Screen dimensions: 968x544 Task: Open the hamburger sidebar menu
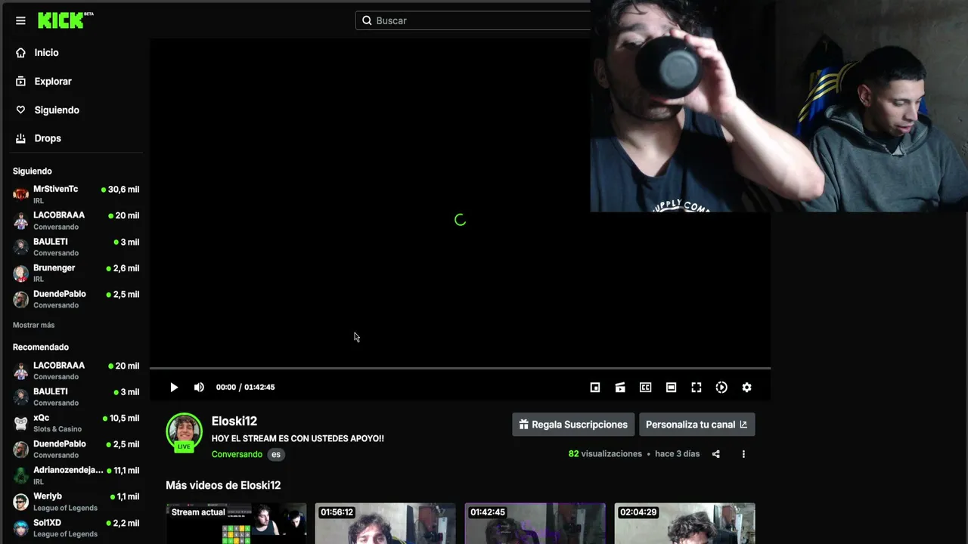[x=20, y=20]
